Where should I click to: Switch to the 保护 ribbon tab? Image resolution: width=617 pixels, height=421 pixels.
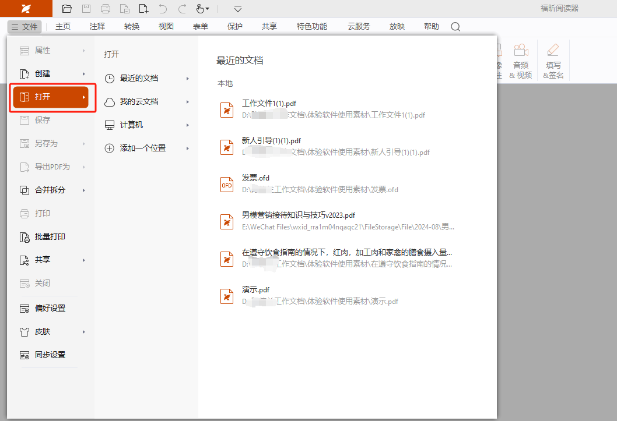point(235,27)
